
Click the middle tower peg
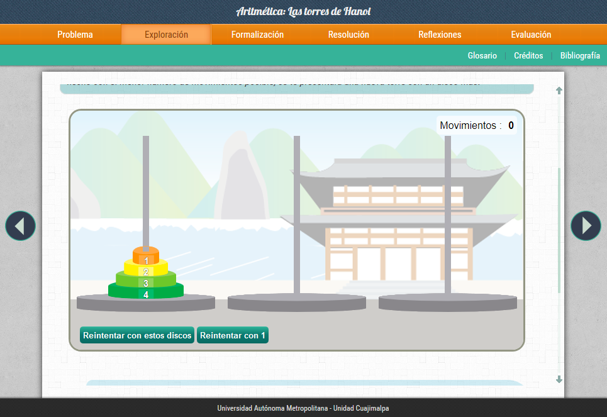click(x=297, y=214)
